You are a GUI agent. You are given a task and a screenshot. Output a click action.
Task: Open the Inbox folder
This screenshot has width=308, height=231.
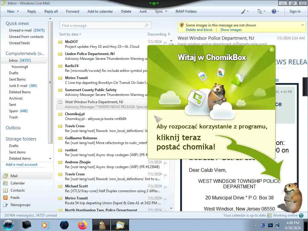pyautogui.click(x=24, y=60)
